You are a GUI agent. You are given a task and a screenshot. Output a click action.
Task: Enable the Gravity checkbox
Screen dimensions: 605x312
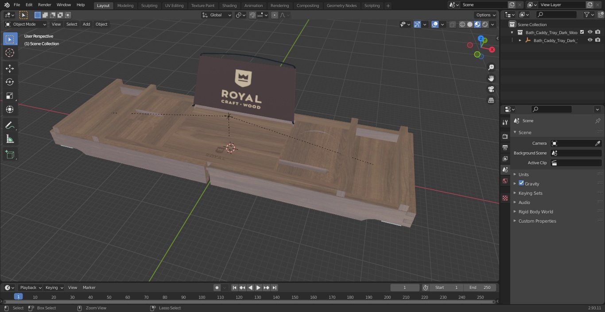(x=521, y=183)
